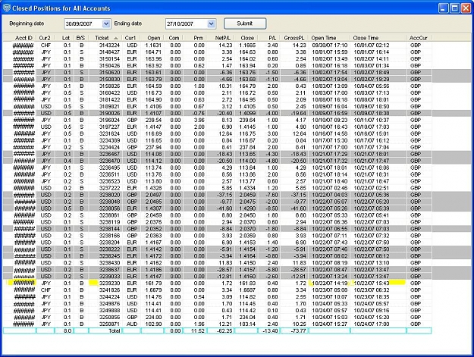Click the Total label in footer row
474x357 pixels.
tap(115, 330)
